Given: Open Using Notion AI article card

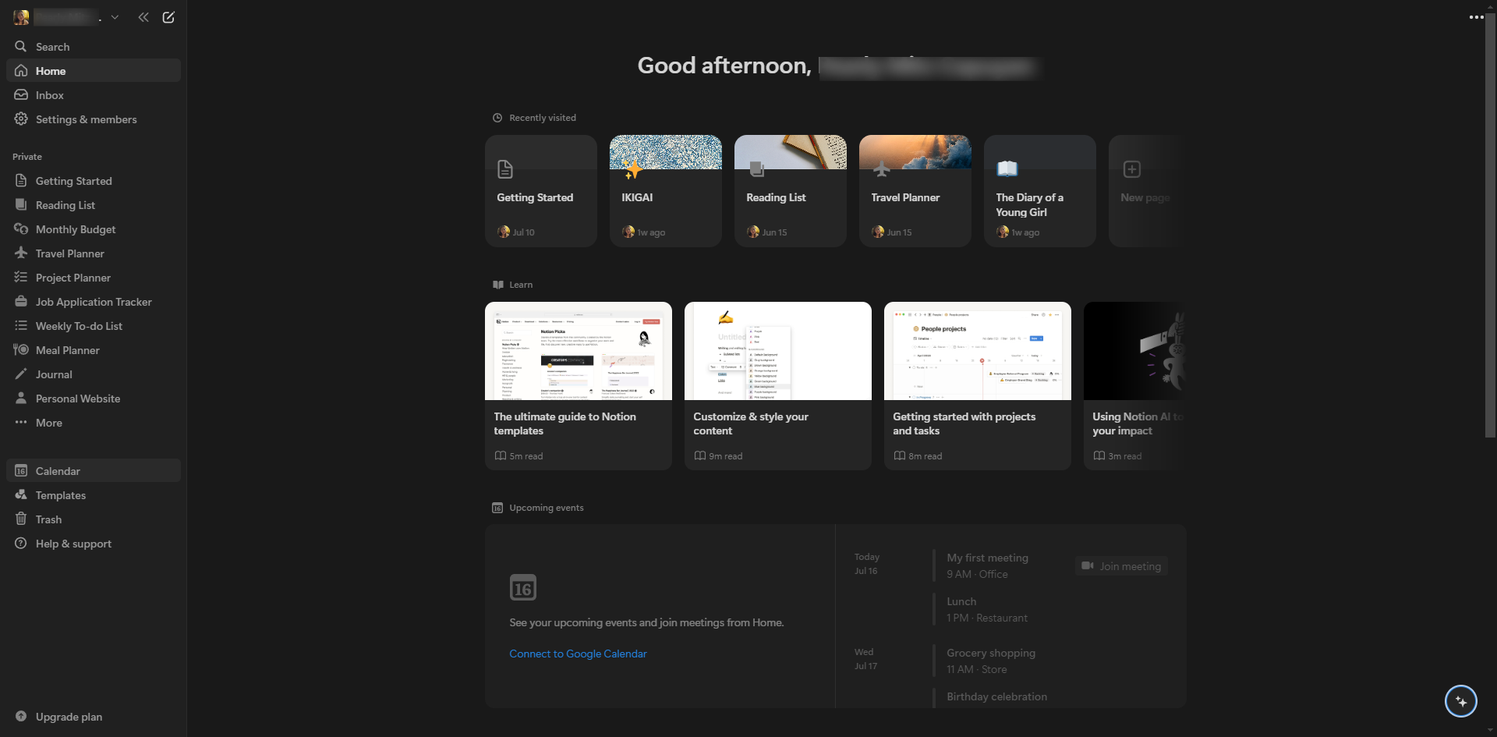Looking at the screenshot, I should coord(1135,386).
